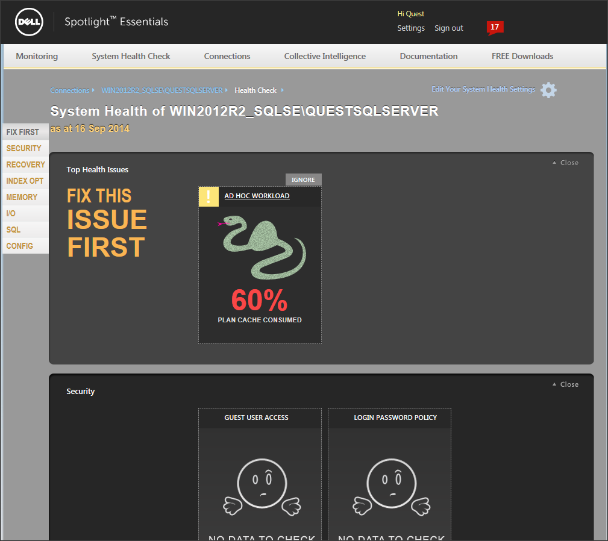This screenshot has height=541, width=608.
Task: Click the LOGIN PASSWORD POLICY card title
Action: point(395,417)
